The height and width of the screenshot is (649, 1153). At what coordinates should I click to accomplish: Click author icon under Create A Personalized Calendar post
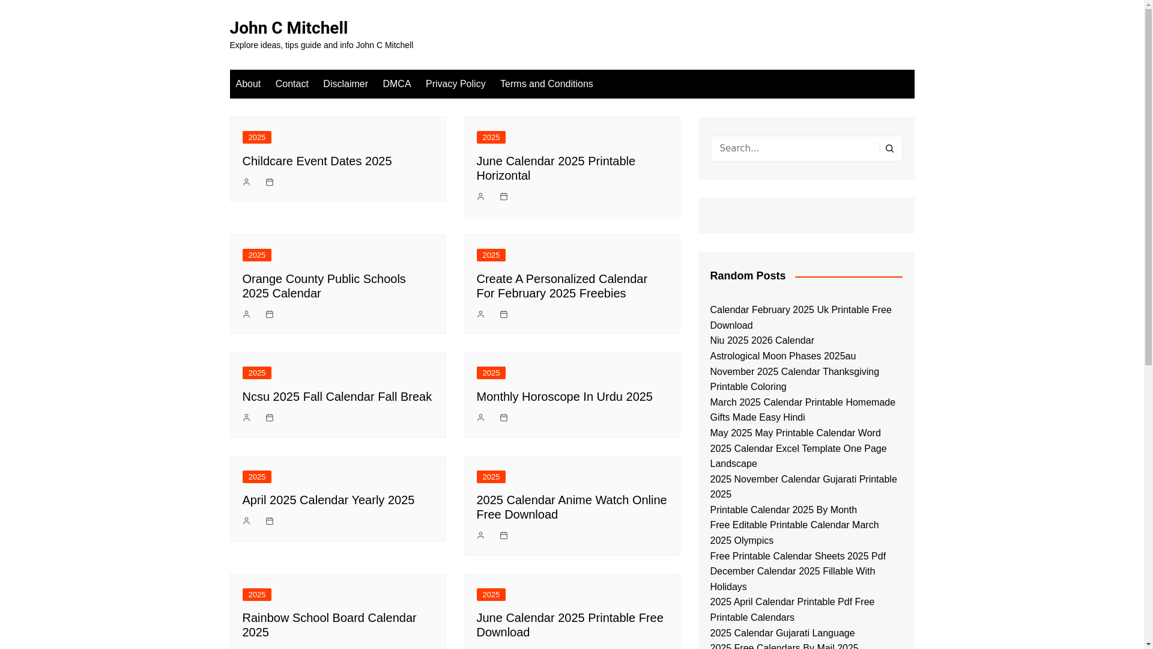(x=480, y=314)
